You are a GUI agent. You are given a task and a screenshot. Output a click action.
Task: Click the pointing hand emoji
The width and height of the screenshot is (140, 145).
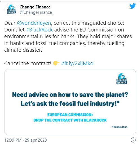[56, 63]
